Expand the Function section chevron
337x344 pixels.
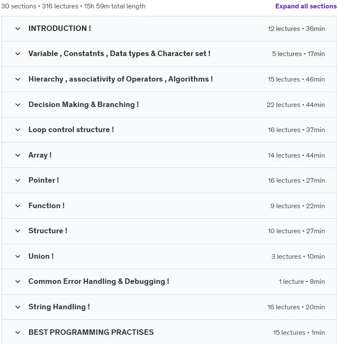[x=18, y=206]
